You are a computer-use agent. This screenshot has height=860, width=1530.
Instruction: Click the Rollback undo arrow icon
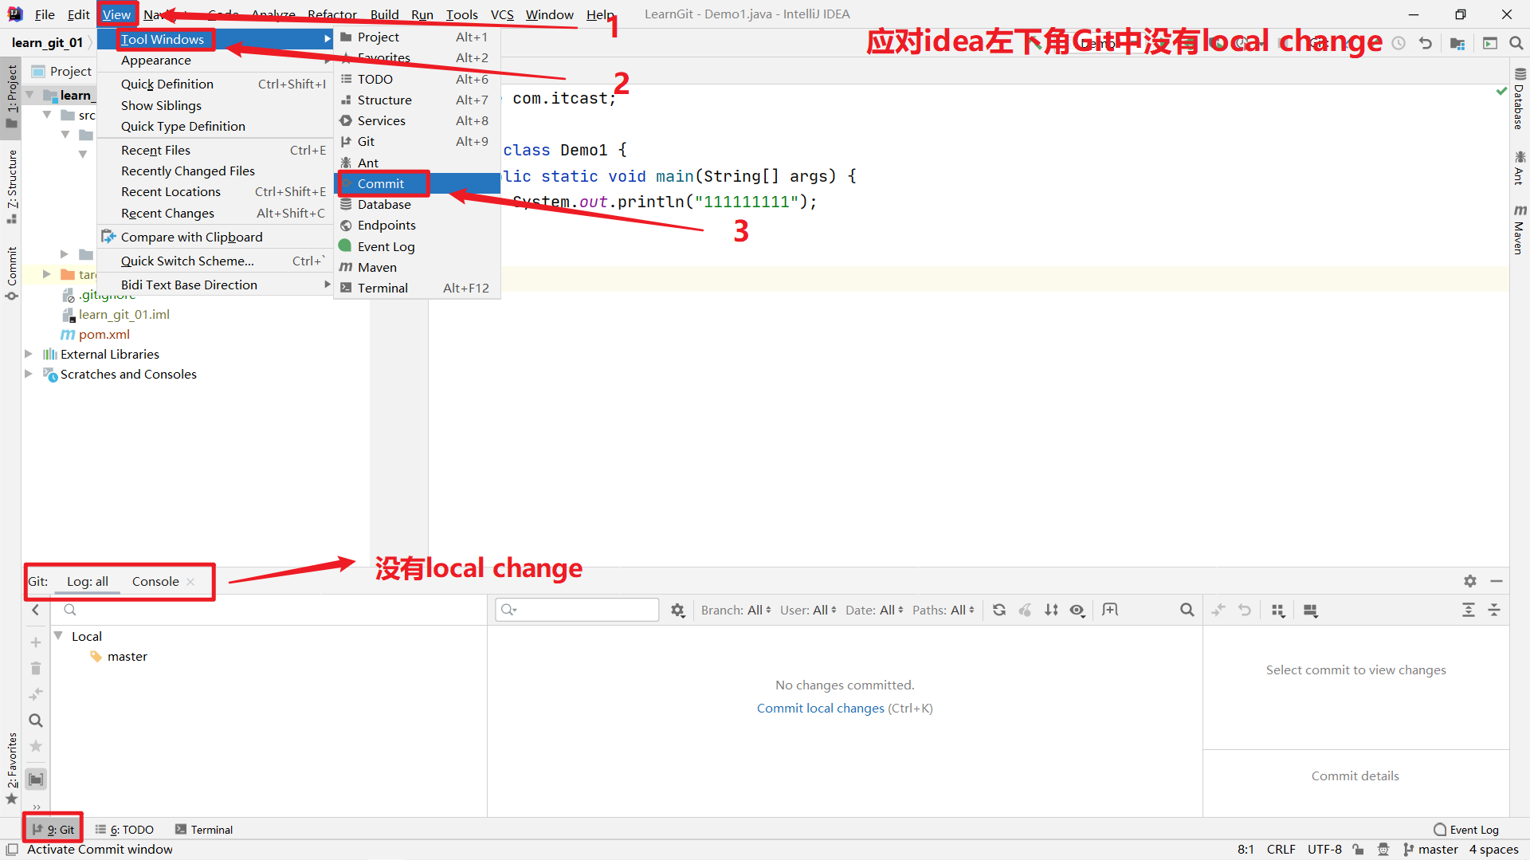(1426, 43)
